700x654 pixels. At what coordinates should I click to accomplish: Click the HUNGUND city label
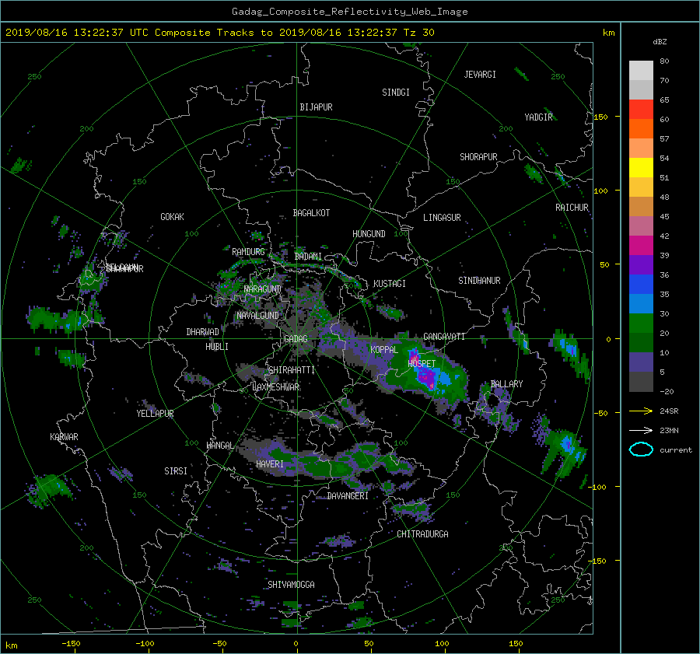(x=369, y=234)
